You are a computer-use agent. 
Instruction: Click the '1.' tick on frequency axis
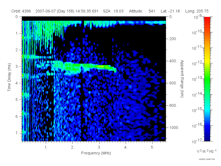coord(46,147)
